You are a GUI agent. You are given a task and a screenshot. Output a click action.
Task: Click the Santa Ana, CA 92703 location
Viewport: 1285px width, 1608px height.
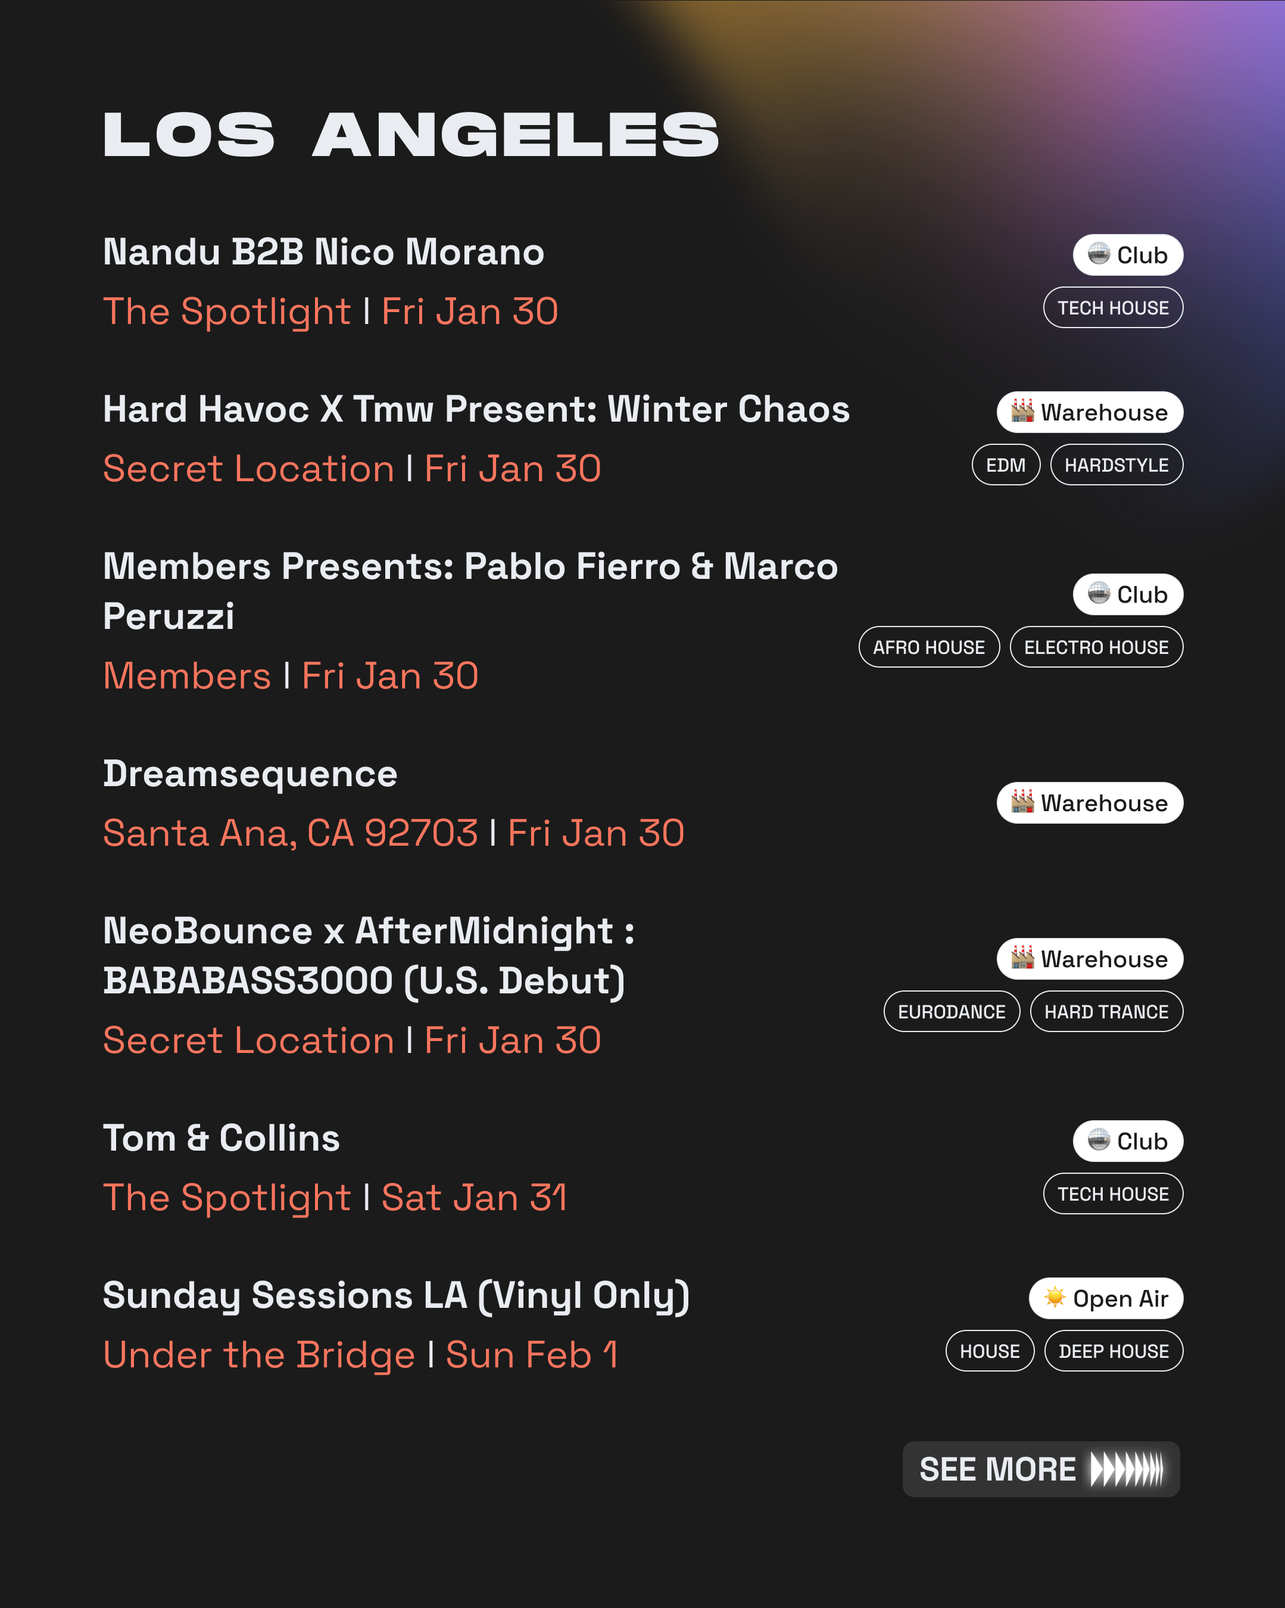click(290, 833)
